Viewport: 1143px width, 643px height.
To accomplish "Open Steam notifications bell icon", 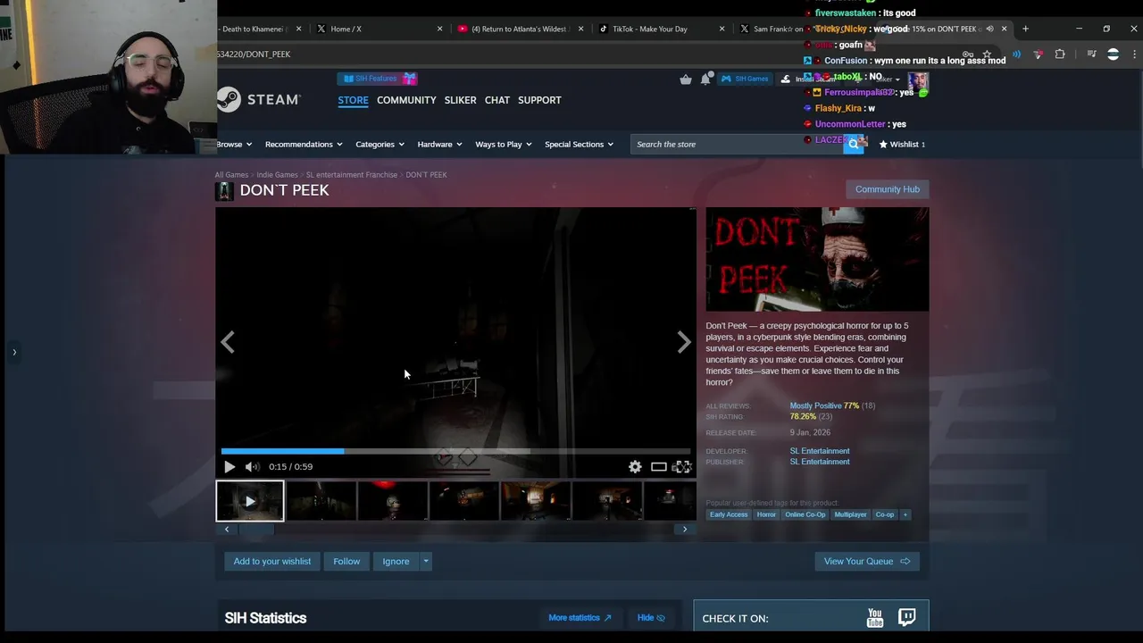I will (705, 79).
